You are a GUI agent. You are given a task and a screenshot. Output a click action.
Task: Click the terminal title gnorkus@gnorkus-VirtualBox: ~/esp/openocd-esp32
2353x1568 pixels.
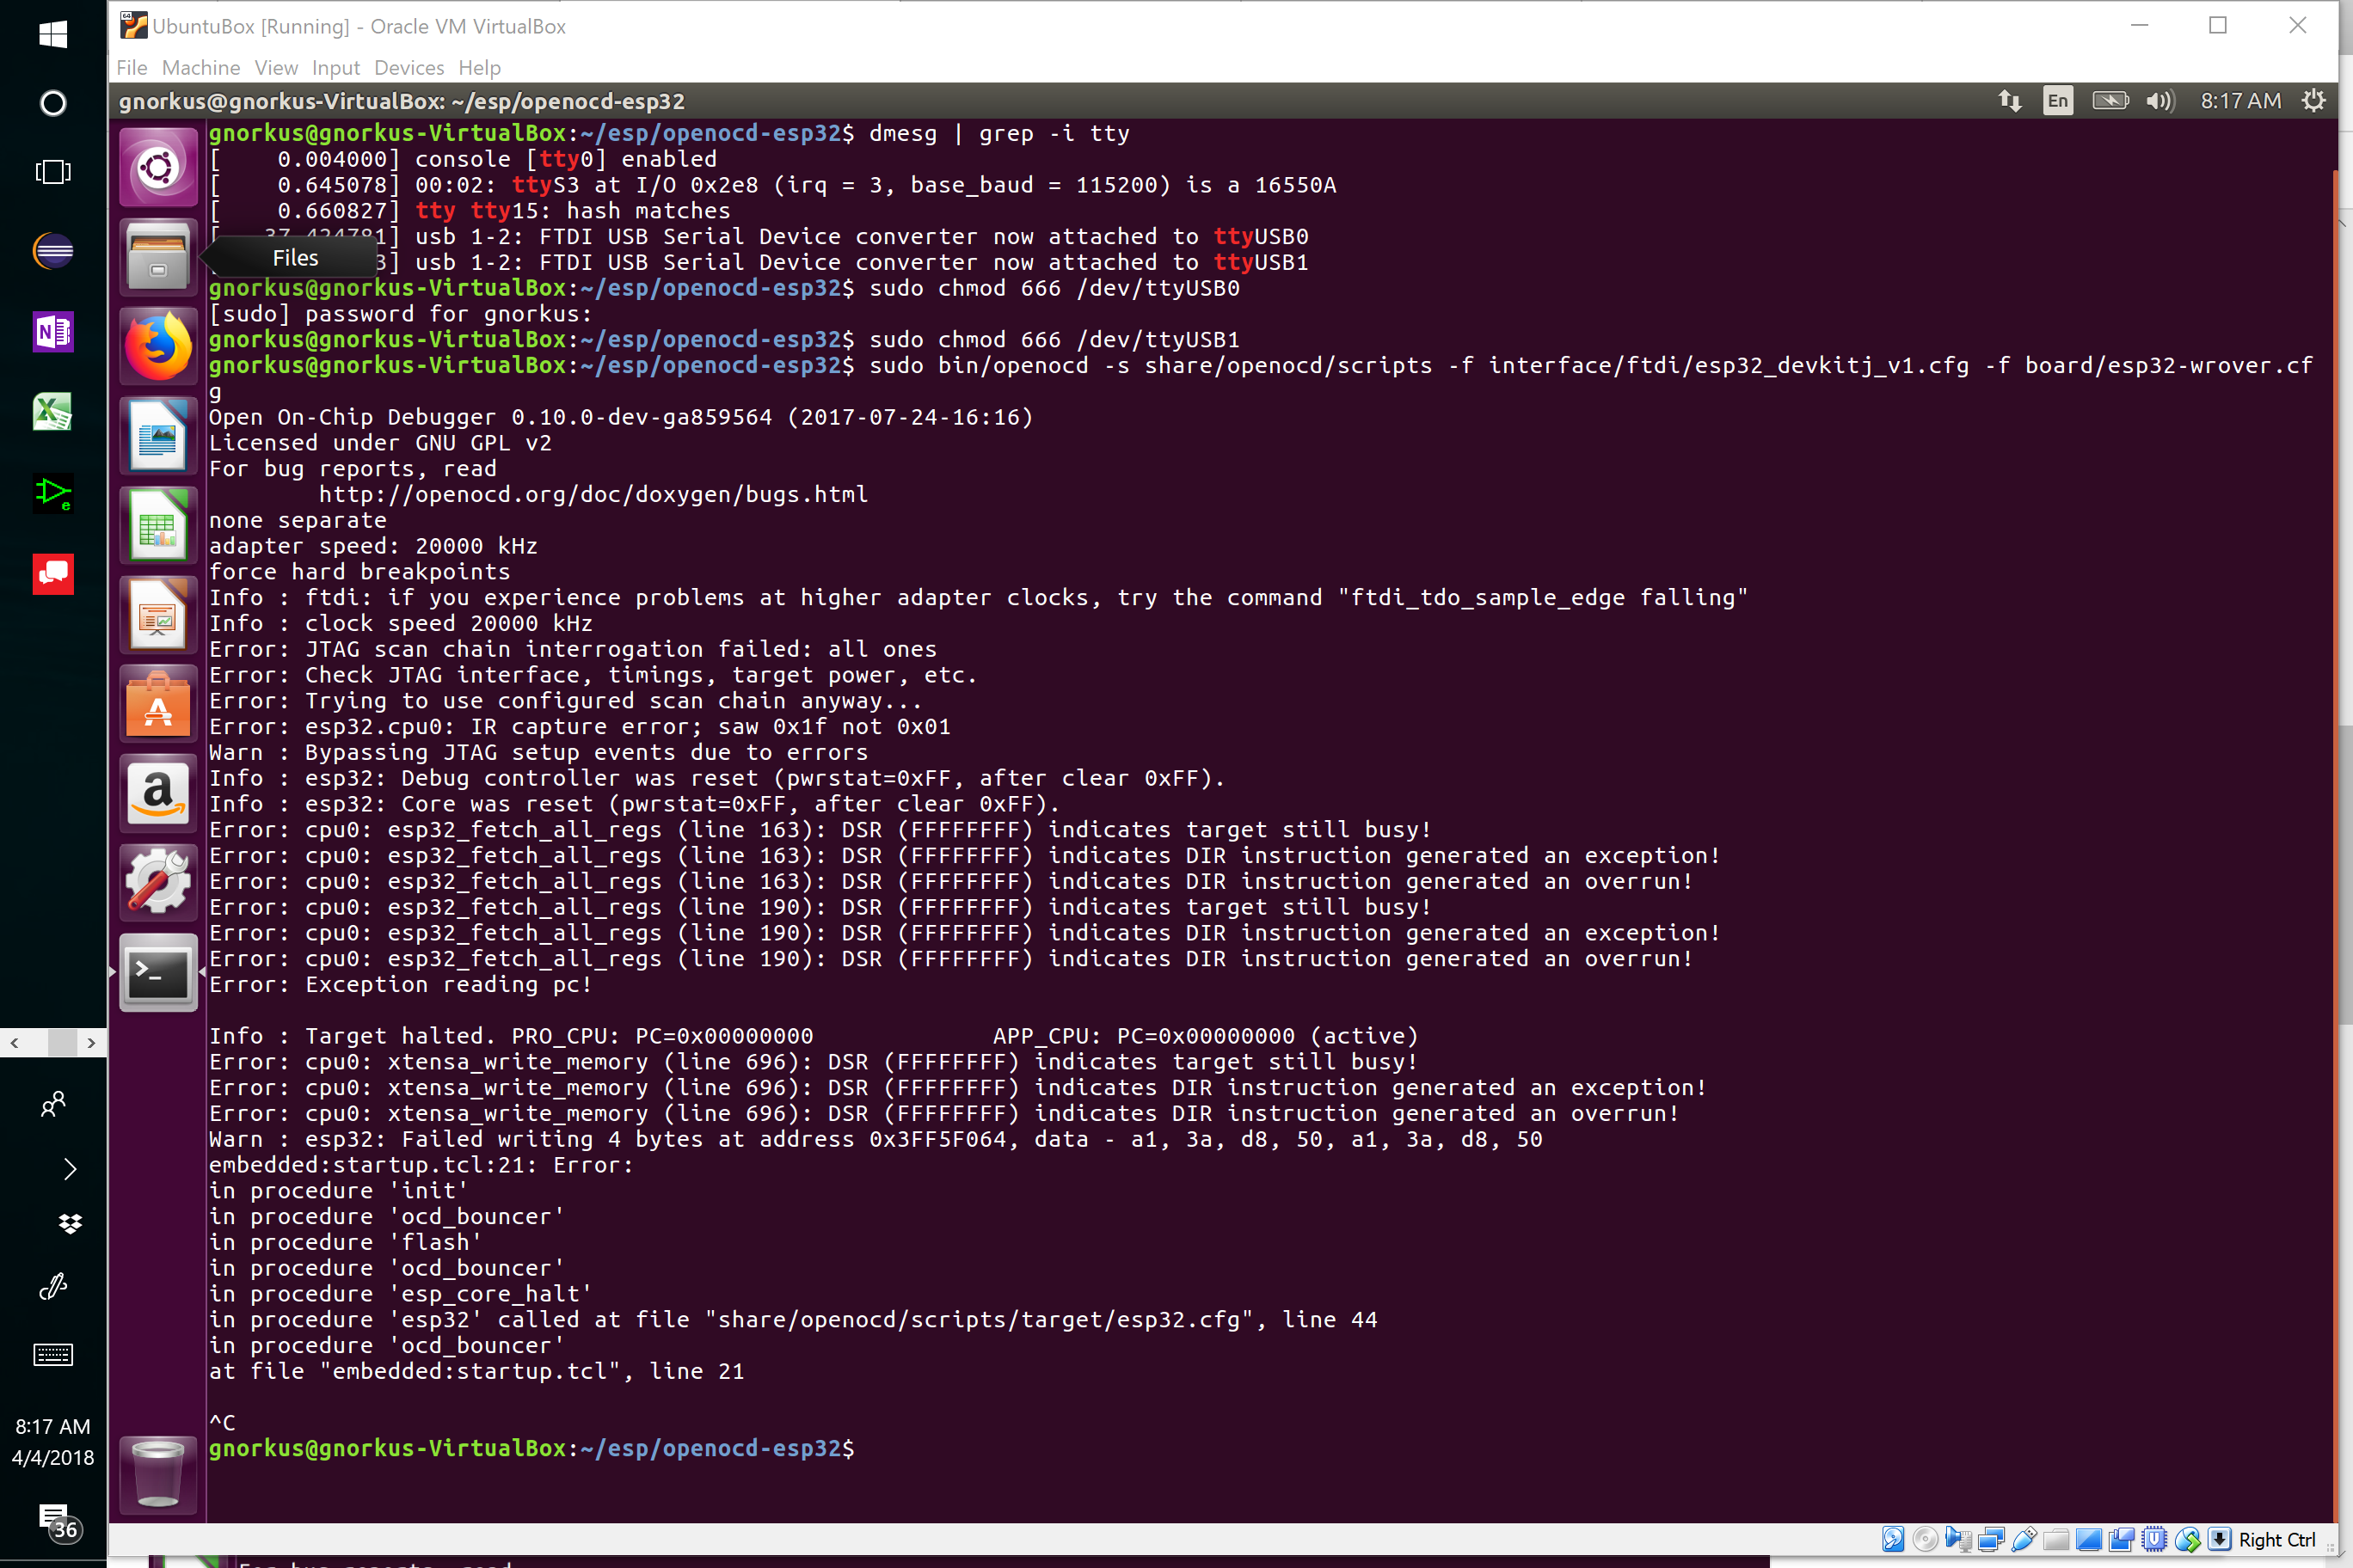402,101
